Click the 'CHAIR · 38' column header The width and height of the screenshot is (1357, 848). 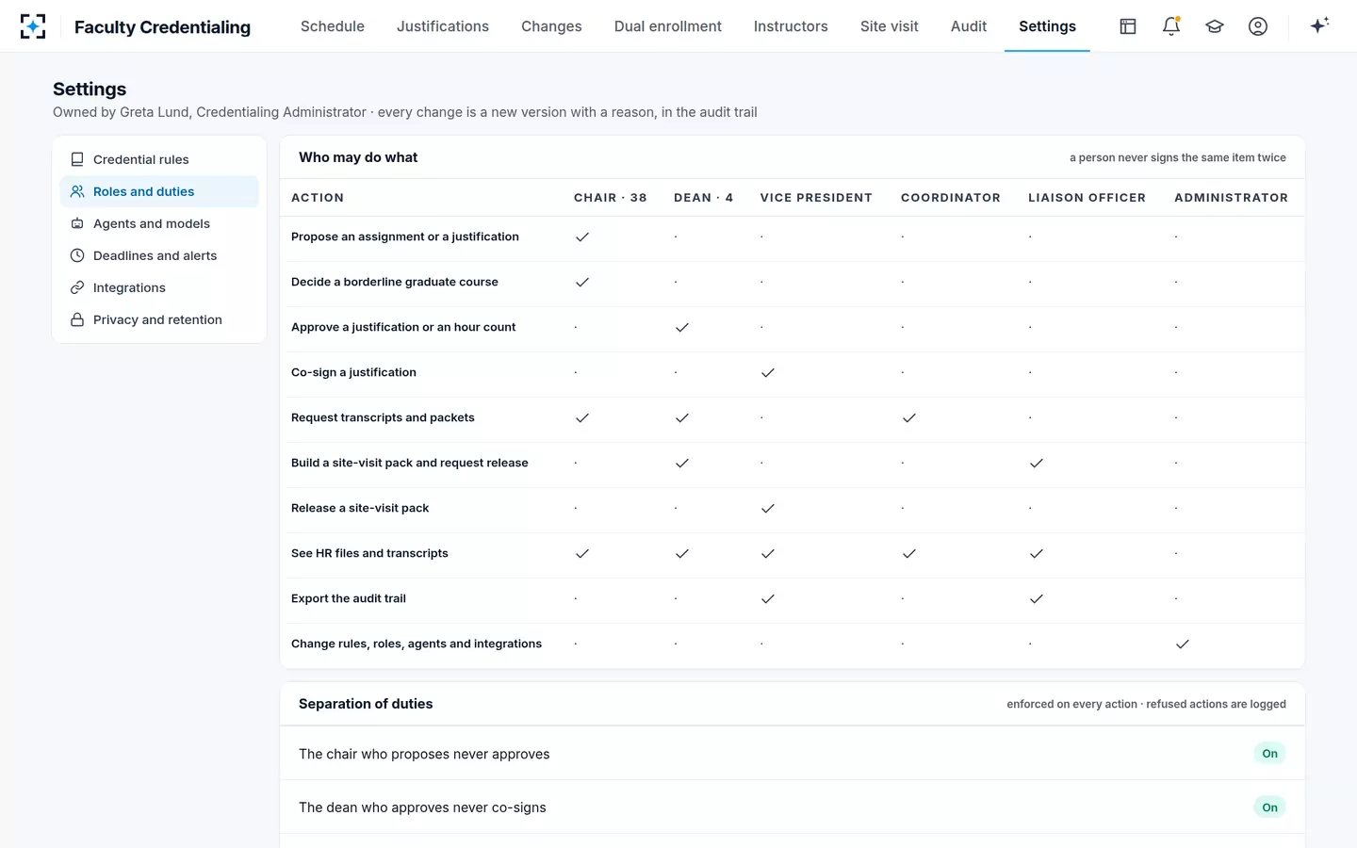tap(611, 198)
